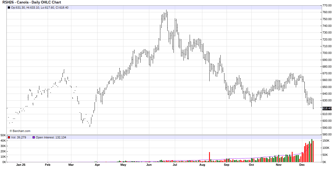This screenshot has width=333, height=173.
Task: Click the highlighted 618.40 current price label
Action: (327, 108)
